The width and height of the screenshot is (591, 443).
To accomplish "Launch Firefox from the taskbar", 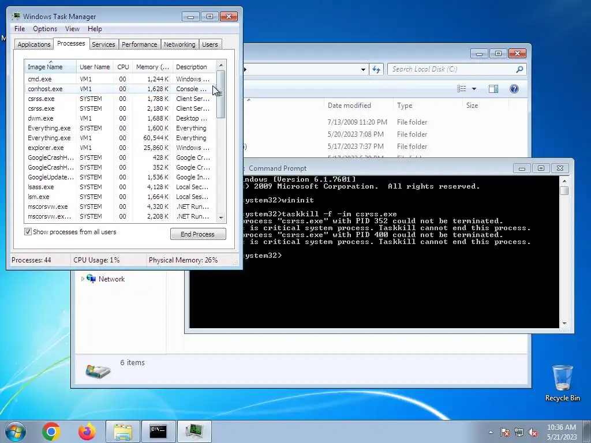I will 87,431.
